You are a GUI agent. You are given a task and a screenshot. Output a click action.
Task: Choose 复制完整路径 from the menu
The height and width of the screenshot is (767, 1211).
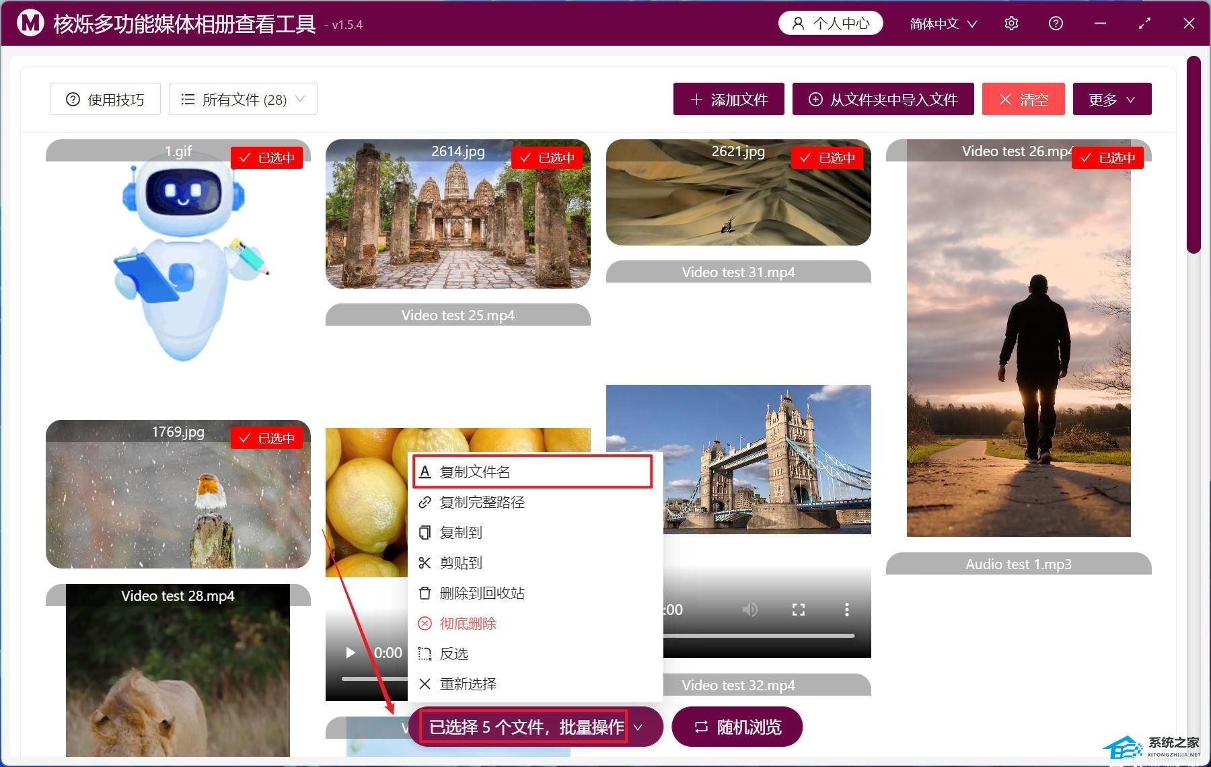[x=536, y=502]
